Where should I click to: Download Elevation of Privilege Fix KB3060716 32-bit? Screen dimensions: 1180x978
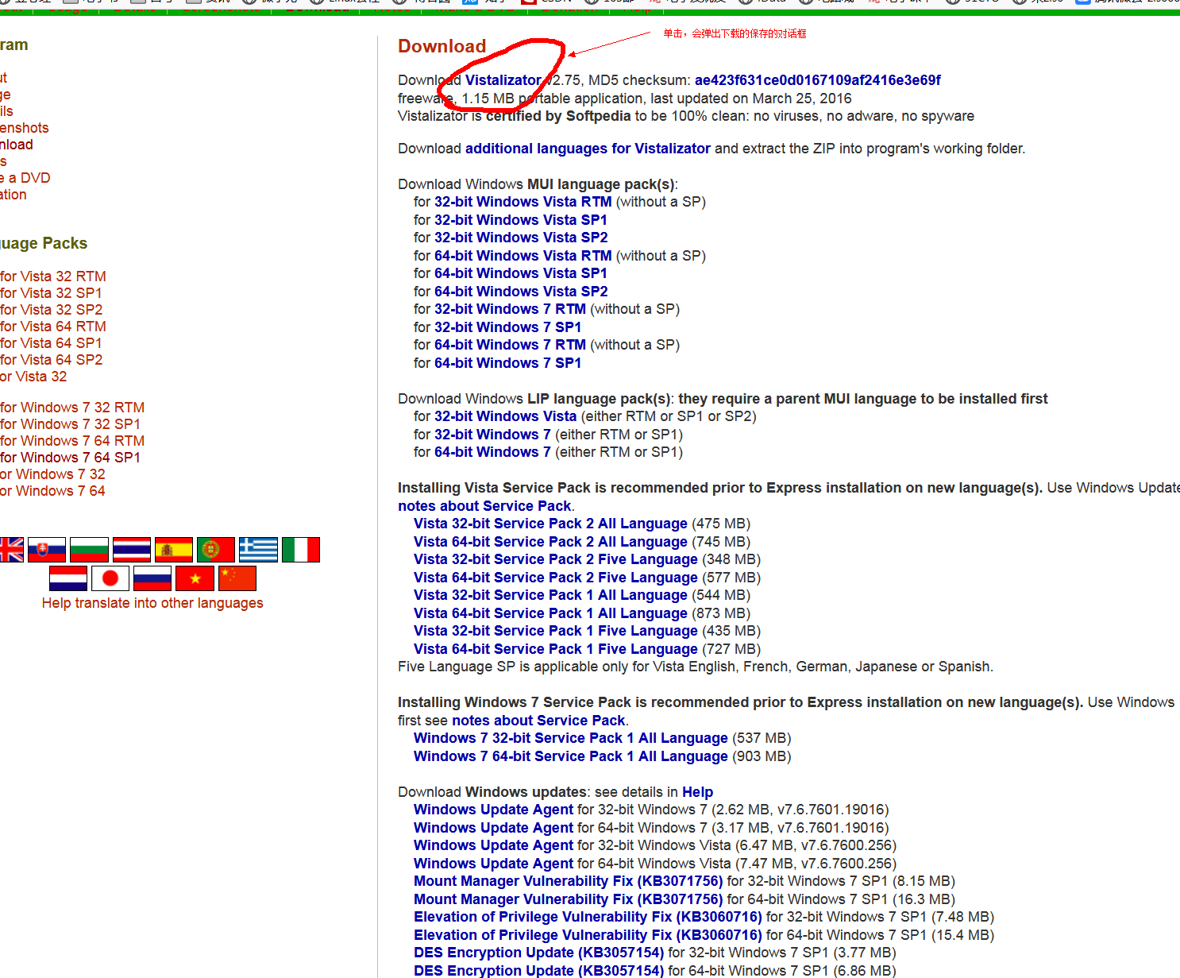588,917
